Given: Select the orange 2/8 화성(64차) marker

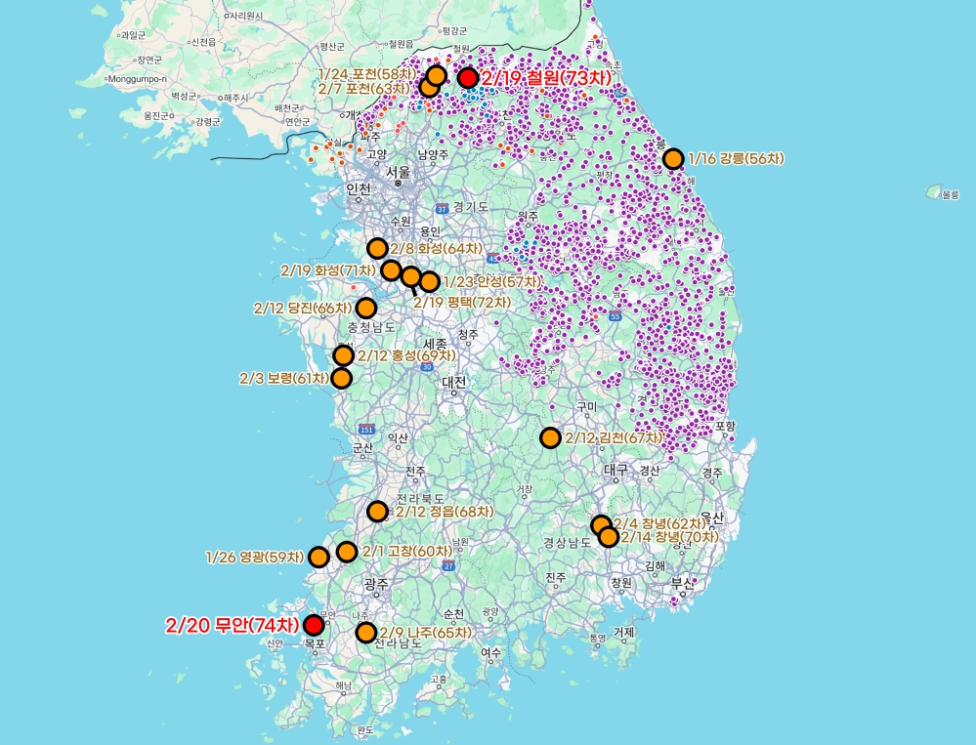Looking at the screenshot, I should tap(377, 248).
